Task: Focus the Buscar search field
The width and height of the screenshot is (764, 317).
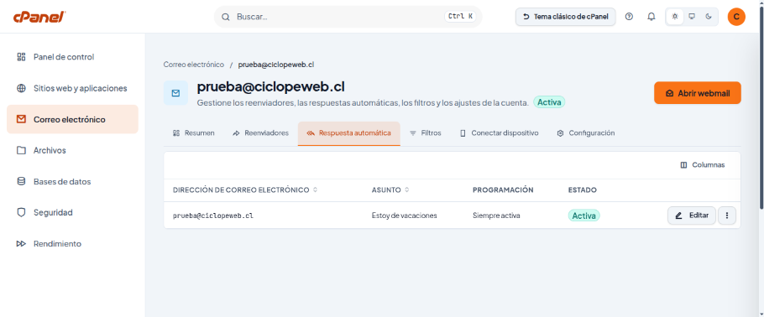Action: (x=348, y=17)
